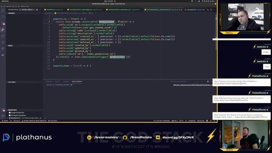Open errors and warnings count in status bar
This screenshot has width=272, height=153.
(17, 121)
